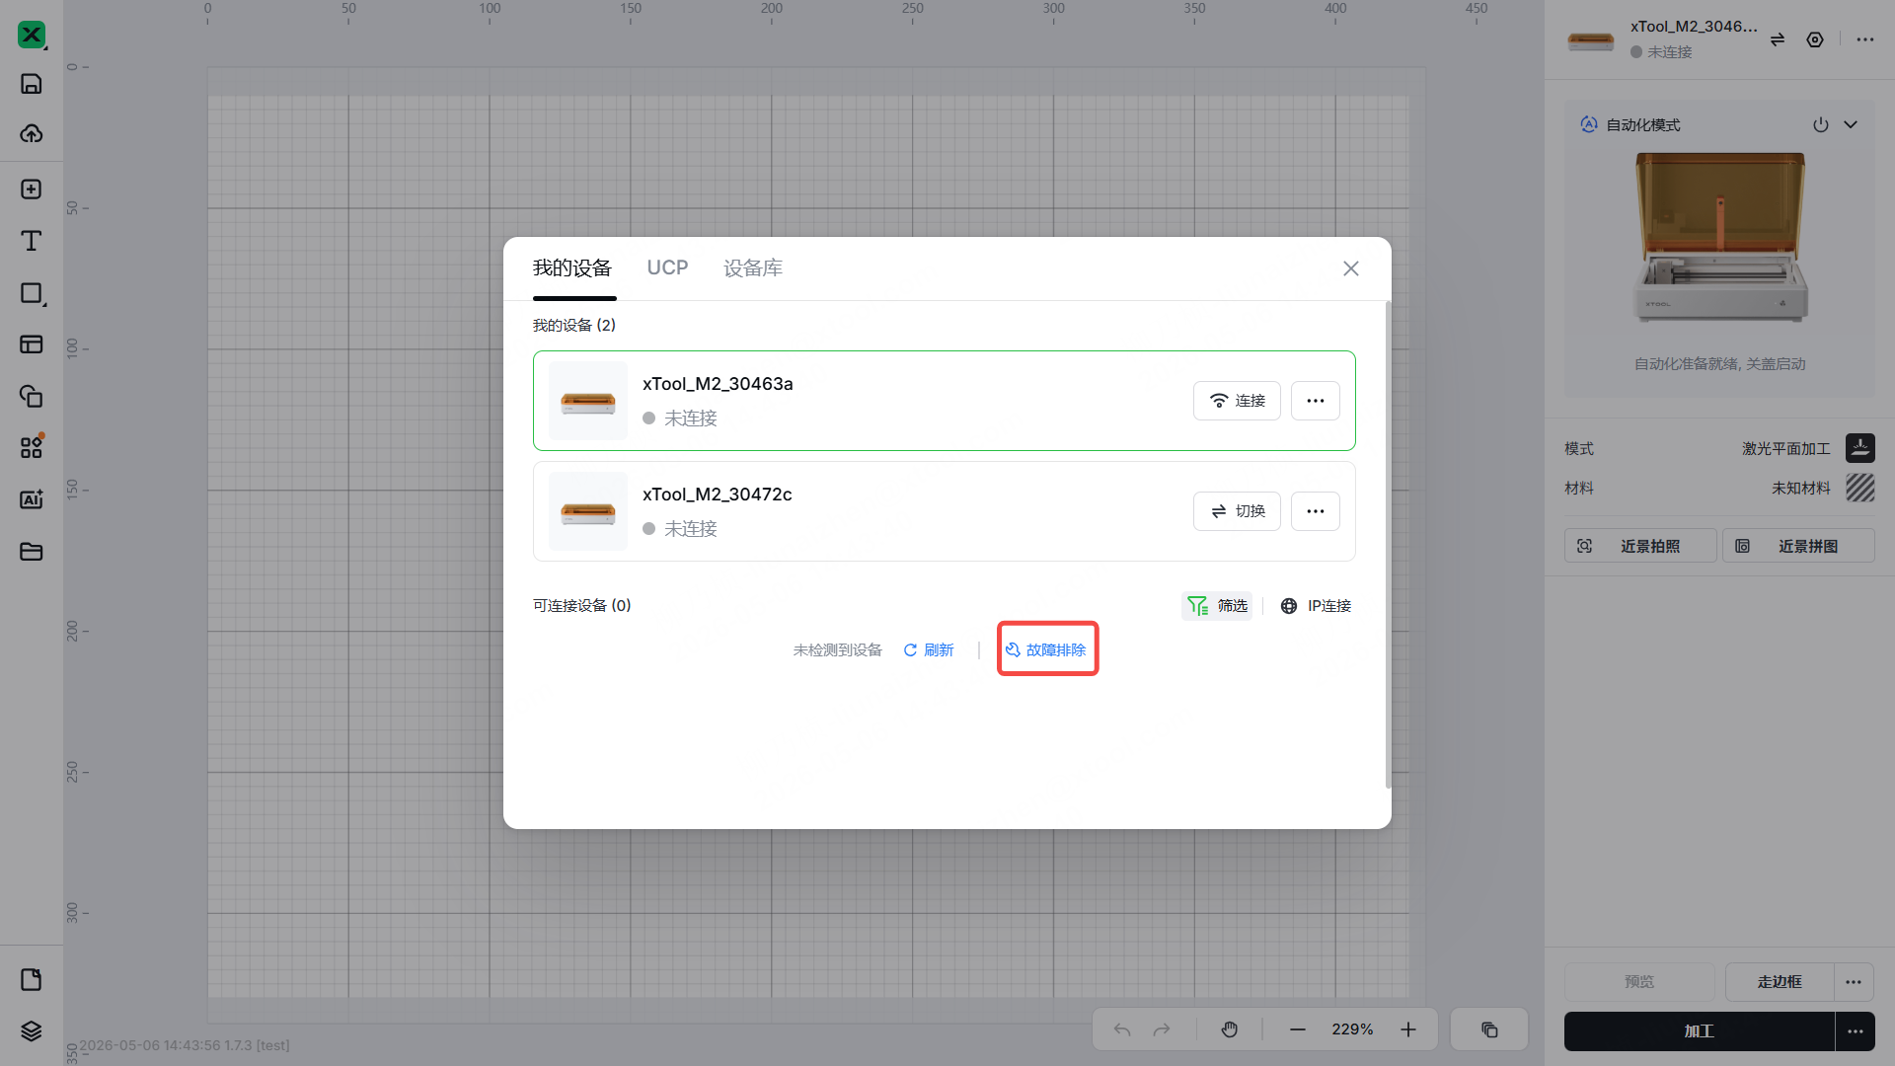Open the AI image tool

[x=32, y=499]
